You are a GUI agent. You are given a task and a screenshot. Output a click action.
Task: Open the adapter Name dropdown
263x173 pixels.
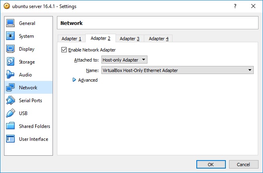click(x=177, y=70)
